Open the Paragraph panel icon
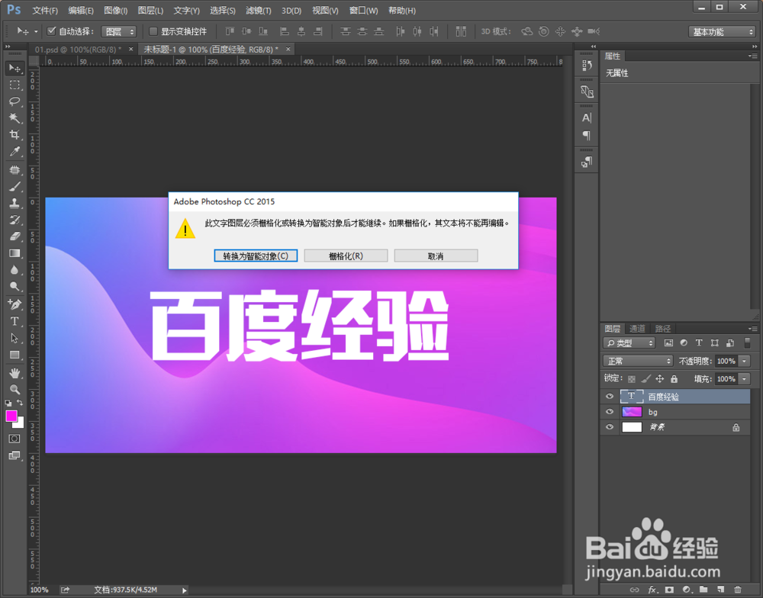Image resolution: width=763 pixels, height=598 pixels. (587, 135)
